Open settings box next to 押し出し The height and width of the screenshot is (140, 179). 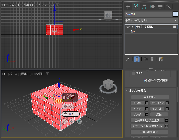pyautogui.click(x=147, y=103)
